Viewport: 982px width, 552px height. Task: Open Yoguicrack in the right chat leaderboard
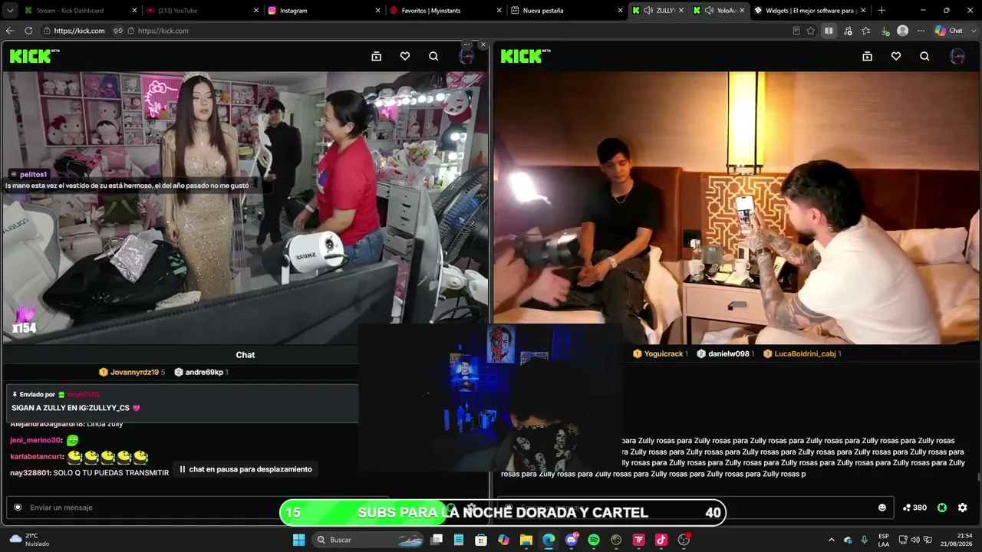(660, 353)
